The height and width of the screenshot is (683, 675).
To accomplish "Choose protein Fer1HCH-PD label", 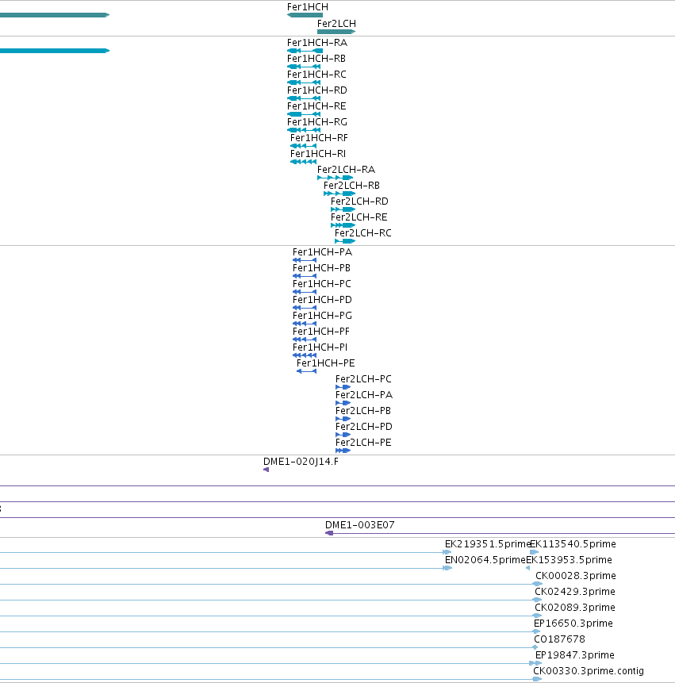I will [322, 300].
